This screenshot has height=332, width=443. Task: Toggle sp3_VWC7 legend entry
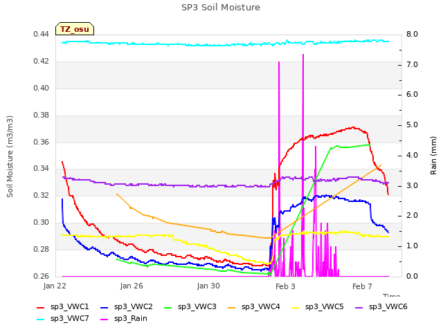pyautogui.click(x=63, y=319)
